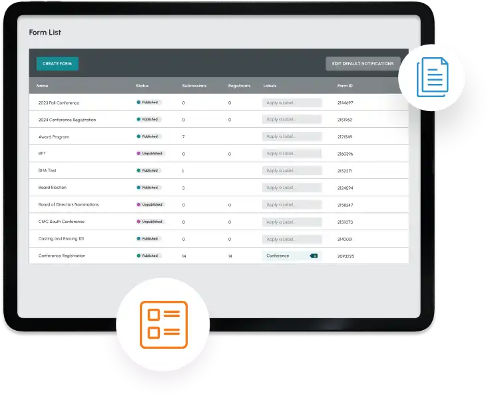The height and width of the screenshot is (396, 490).
Task: Open the 2024 Conference Registration form
Action: click(x=67, y=120)
